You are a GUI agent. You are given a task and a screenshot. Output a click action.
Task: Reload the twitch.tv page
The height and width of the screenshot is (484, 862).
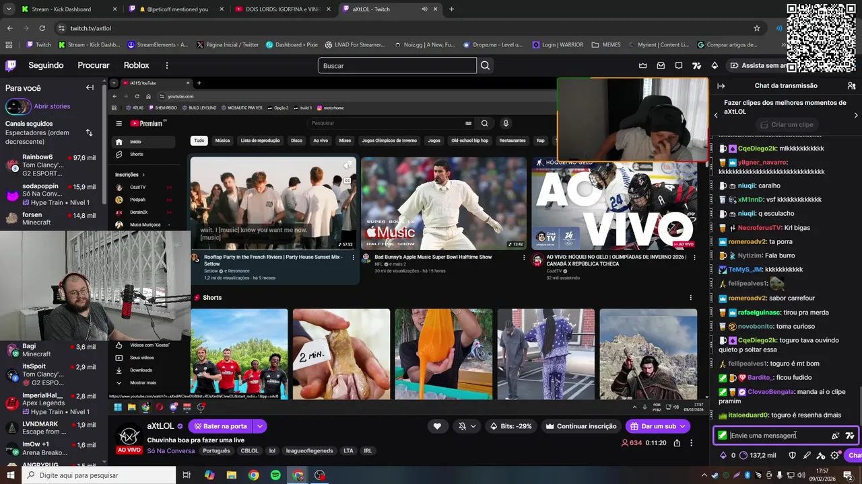tap(42, 28)
